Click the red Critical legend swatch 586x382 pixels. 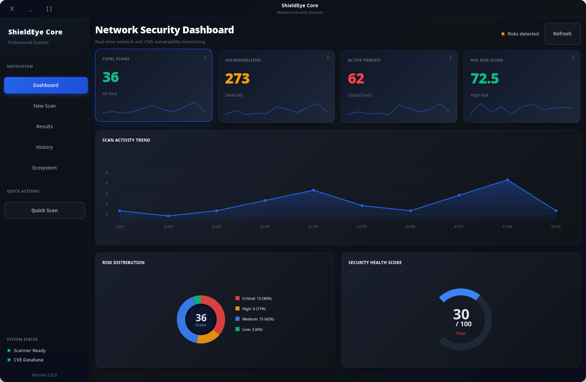coord(238,298)
